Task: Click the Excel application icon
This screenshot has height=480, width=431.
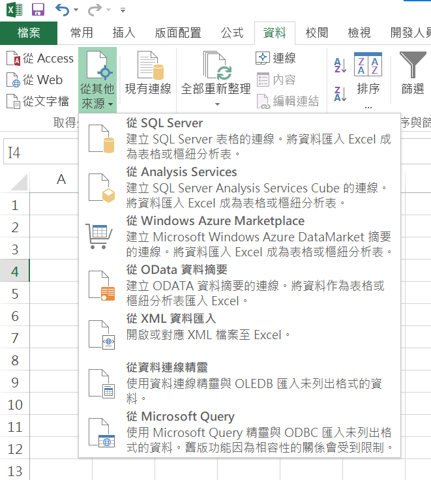Action: pyautogui.click(x=14, y=10)
